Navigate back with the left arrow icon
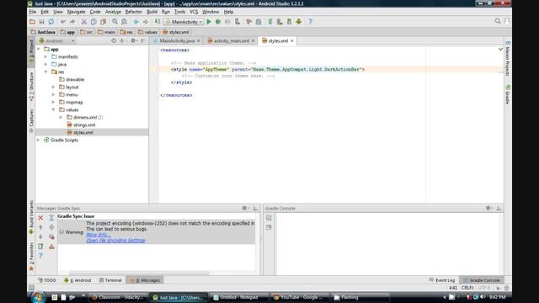The image size is (539, 303). click(136, 22)
